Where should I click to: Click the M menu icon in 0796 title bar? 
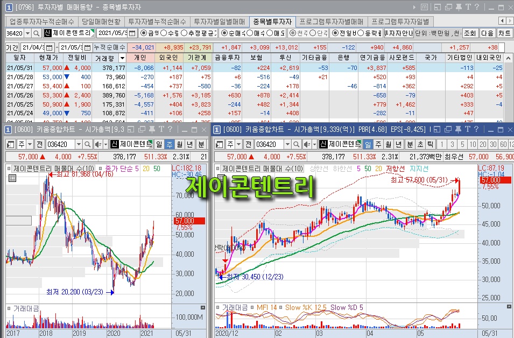pos(424,7)
